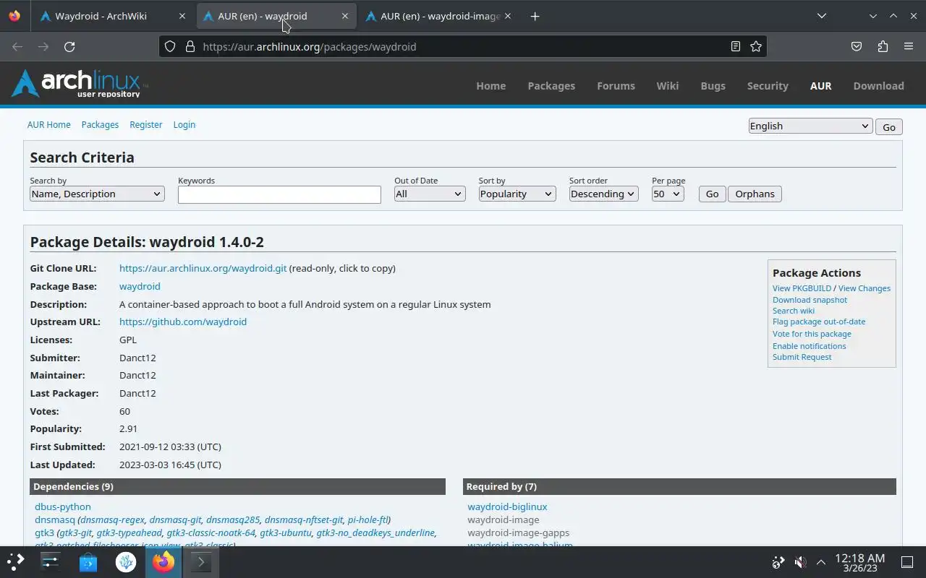926x578 pixels.
Task: Click View PKGBUILD link
Action: tap(802, 288)
